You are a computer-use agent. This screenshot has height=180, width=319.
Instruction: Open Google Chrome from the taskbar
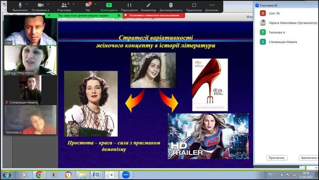click(39, 175)
